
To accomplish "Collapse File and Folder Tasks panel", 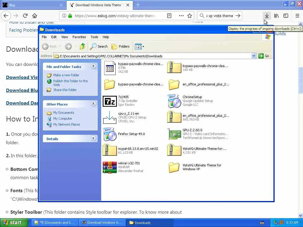I will pyautogui.click(x=93, y=66).
